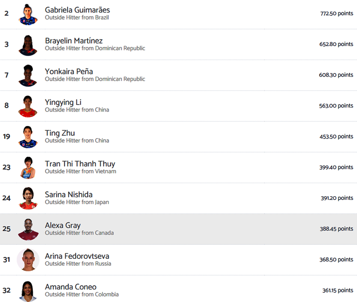Click the Brayelin Martínez player name
Screen dimensions: 357x302
coord(73,41)
